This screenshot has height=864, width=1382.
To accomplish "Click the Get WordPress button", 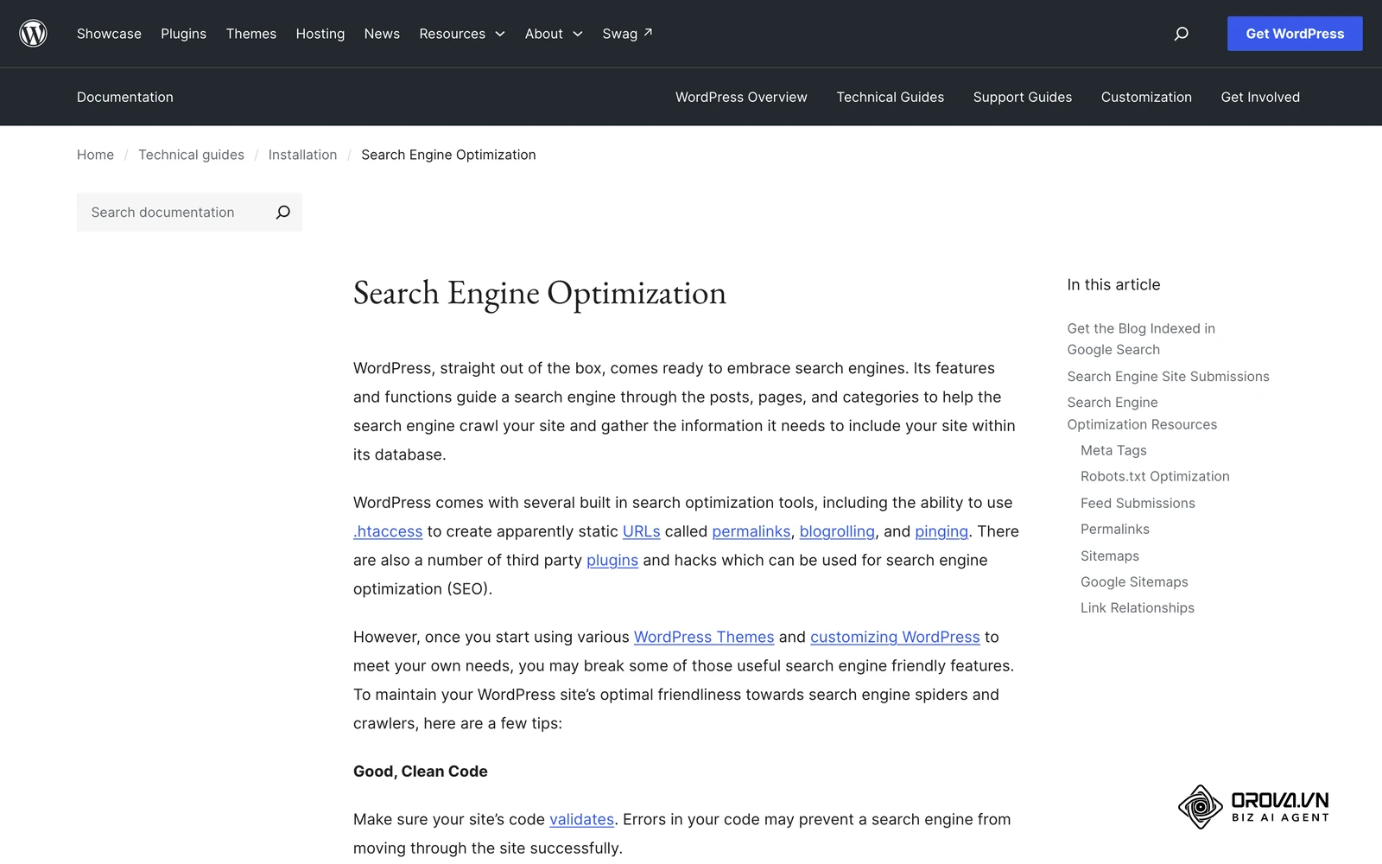I will (1295, 34).
